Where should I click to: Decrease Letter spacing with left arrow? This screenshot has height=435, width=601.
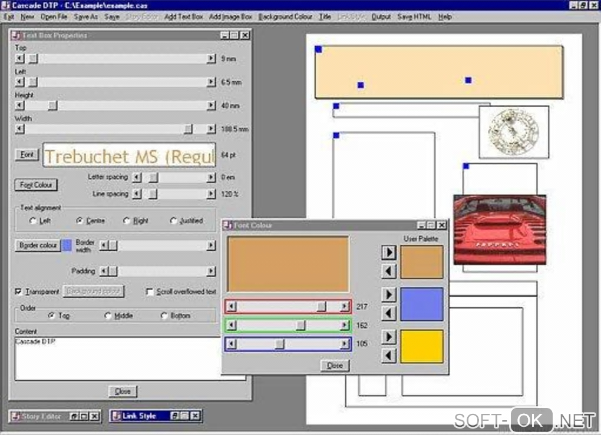coord(137,177)
